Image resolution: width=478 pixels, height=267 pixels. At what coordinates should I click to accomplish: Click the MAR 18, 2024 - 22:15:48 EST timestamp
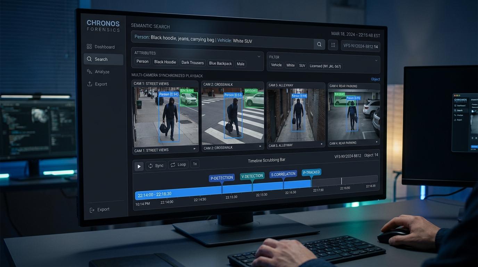(355, 35)
